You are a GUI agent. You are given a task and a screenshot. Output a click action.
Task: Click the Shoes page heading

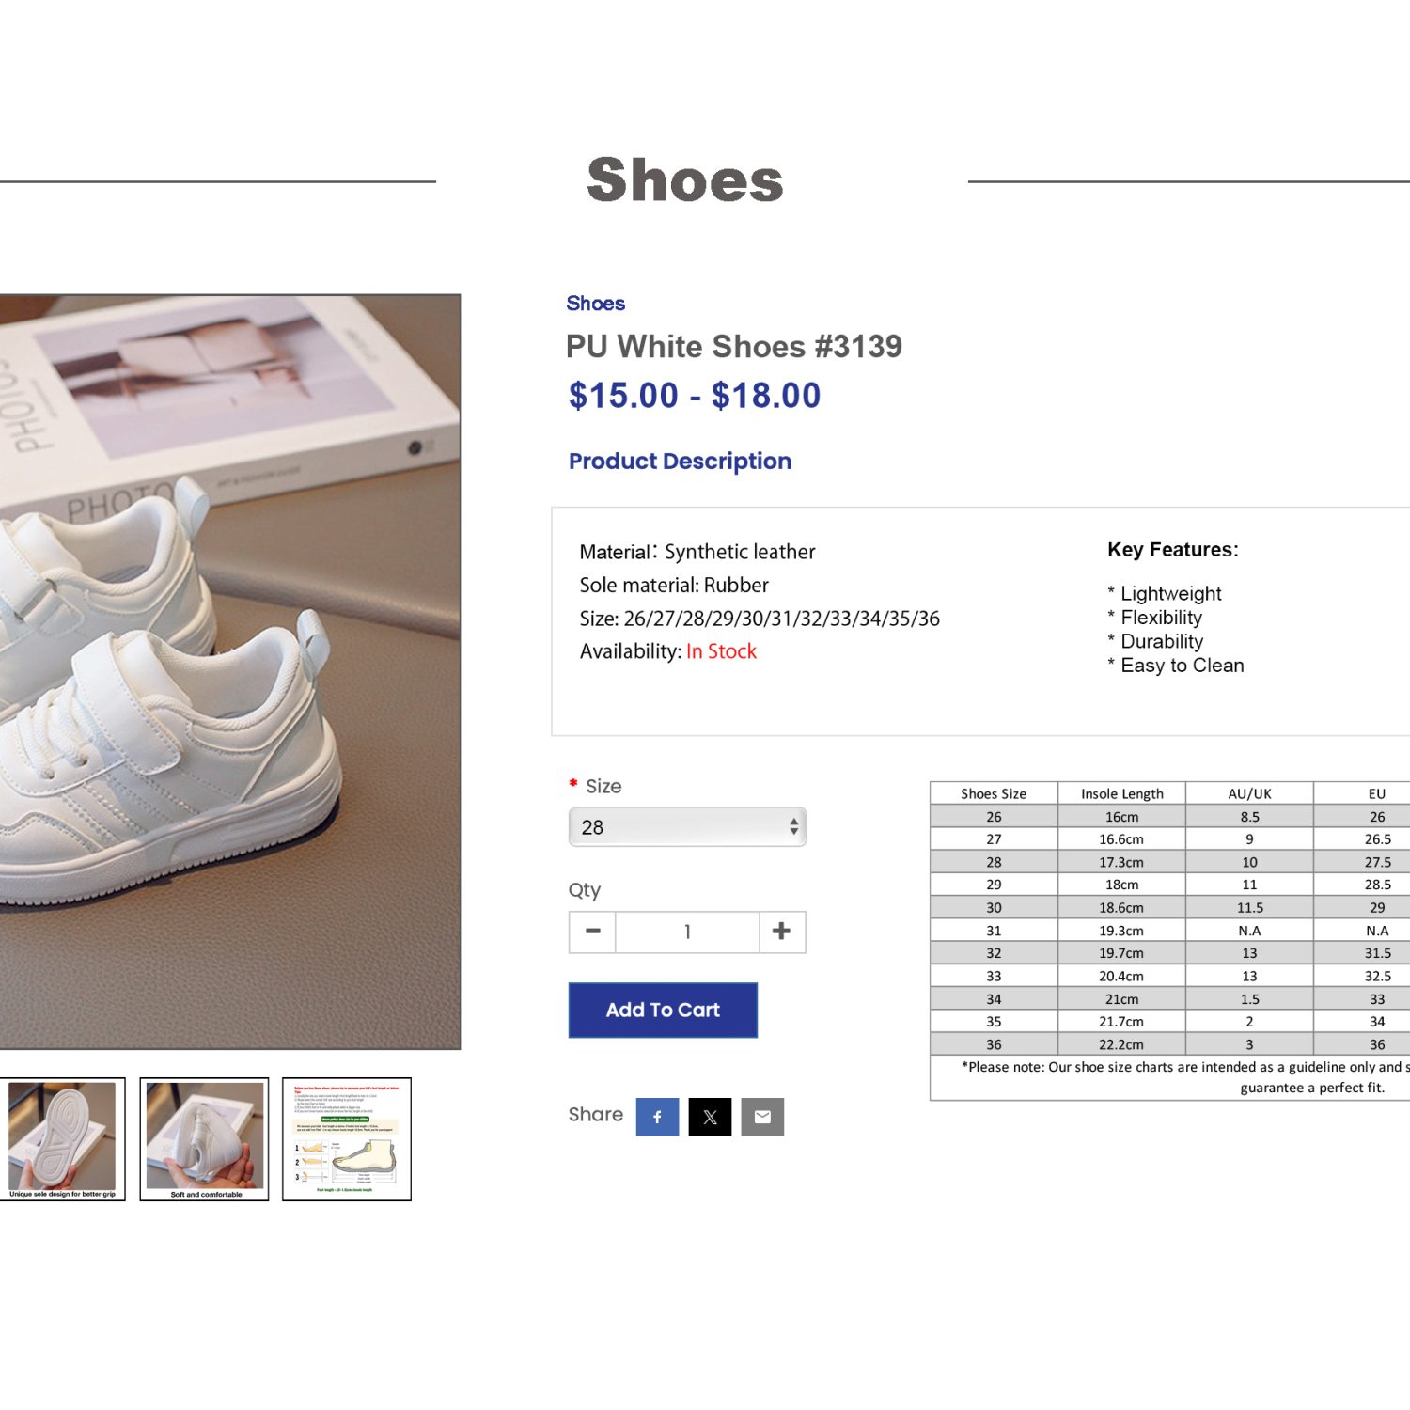pyautogui.click(x=685, y=180)
